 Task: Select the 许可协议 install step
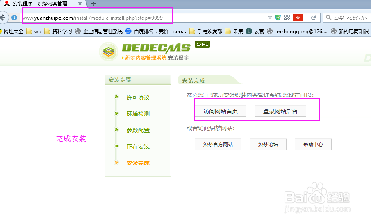[138, 97]
